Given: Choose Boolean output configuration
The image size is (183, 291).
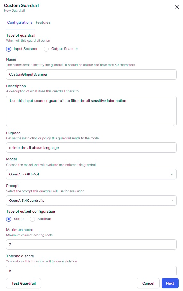Looking at the screenshot, I should [x=32, y=219].
